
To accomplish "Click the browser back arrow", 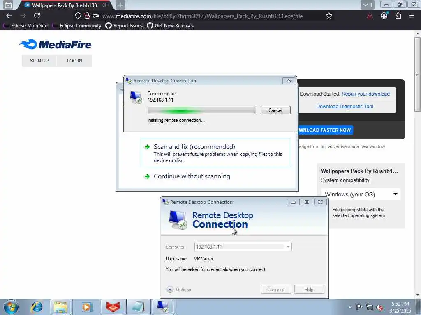I will click(x=9, y=16).
